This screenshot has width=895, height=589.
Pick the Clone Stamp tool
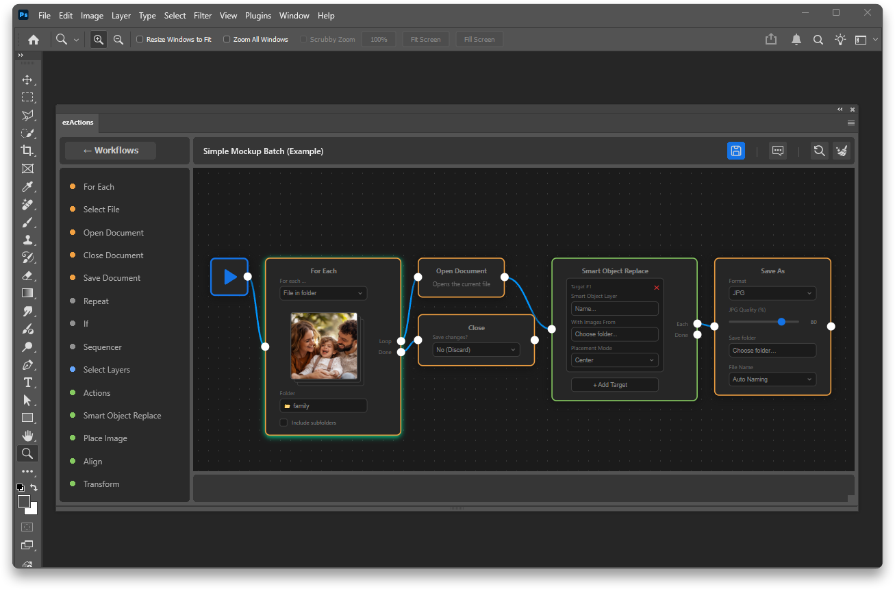click(x=27, y=240)
